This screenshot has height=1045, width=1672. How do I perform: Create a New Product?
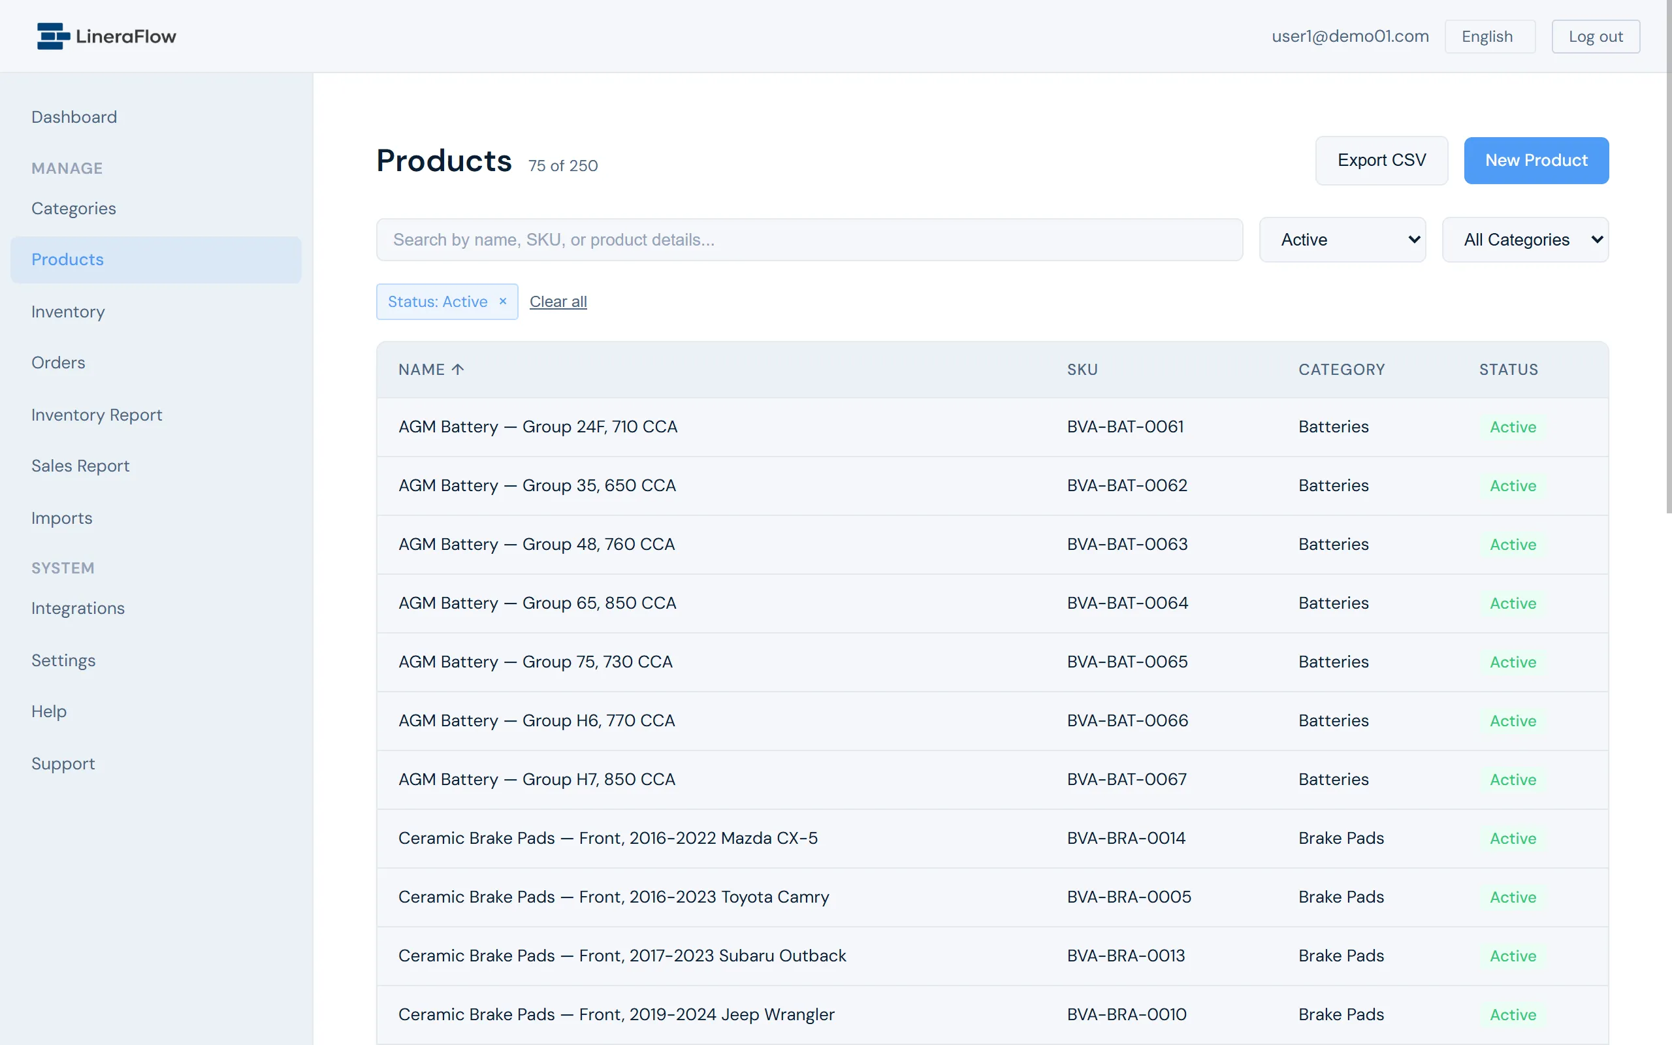[x=1536, y=161]
